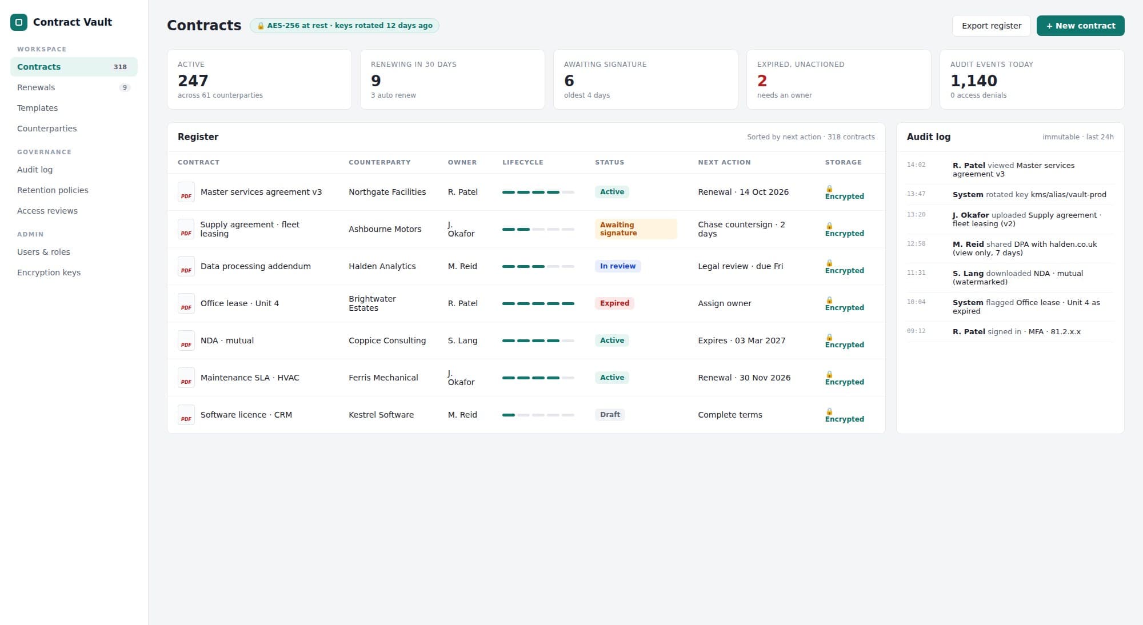Click the In review status badge
Image resolution: width=1143 pixels, height=625 pixels.
tap(618, 266)
